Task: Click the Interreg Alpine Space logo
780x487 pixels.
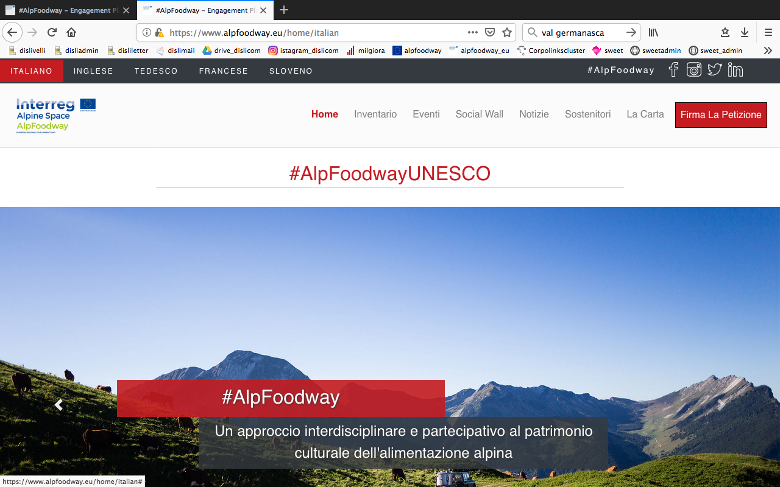Action: [56, 114]
